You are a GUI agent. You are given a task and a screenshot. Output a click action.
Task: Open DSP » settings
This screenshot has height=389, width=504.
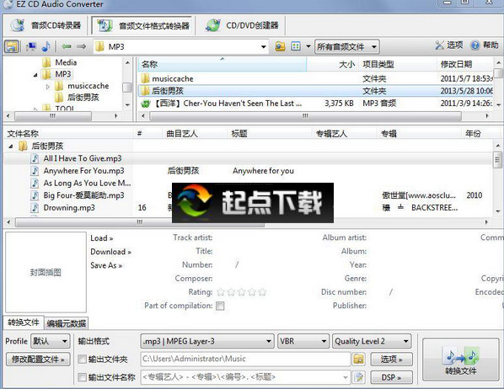tap(392, 377)
